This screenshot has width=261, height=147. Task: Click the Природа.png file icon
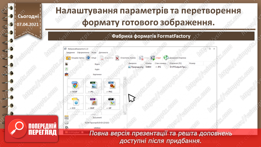(129, 67)
